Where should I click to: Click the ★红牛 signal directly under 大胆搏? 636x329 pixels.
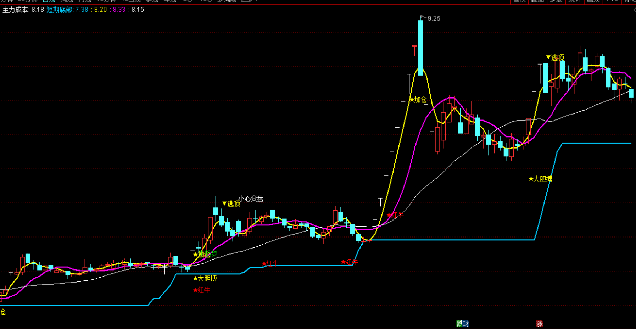tap(202, 290)
